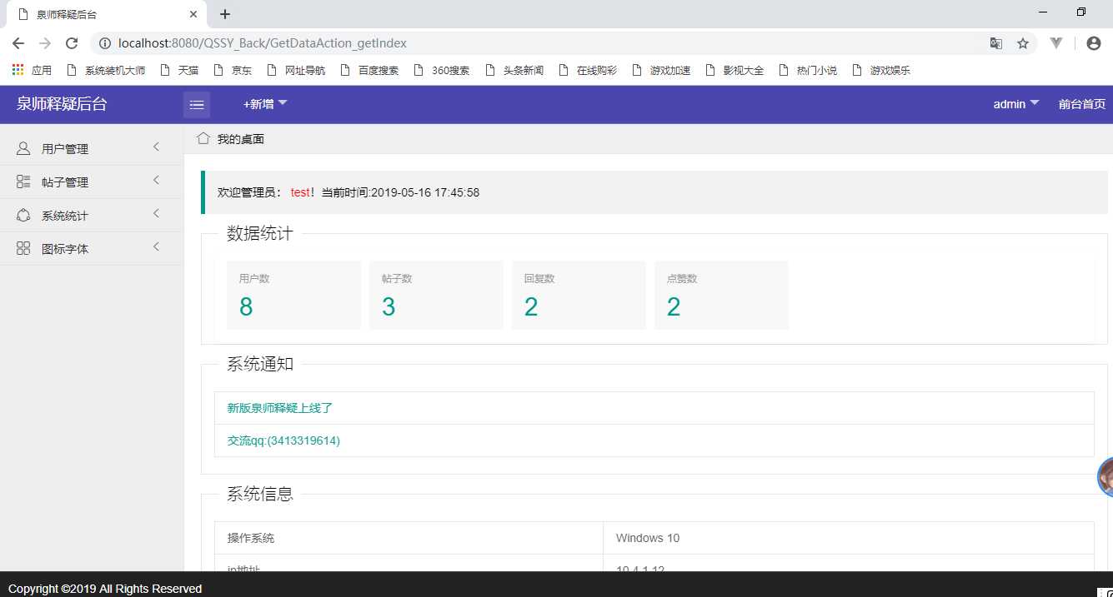Open notice 新版泉师释疑上线了
The width and height of the screenshot is (1113, 597).
[x=280, y=408]
